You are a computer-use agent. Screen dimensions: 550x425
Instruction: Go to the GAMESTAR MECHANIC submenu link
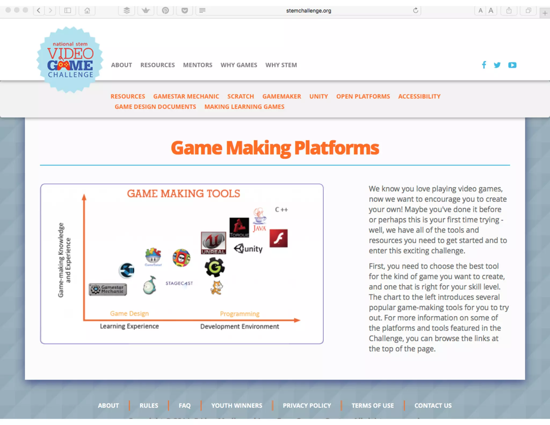click(186, 96)
